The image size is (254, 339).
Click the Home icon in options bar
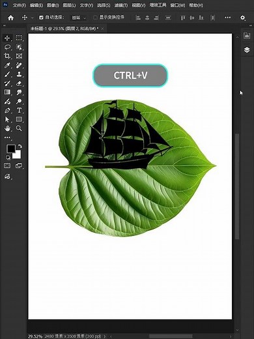[10, 18]
